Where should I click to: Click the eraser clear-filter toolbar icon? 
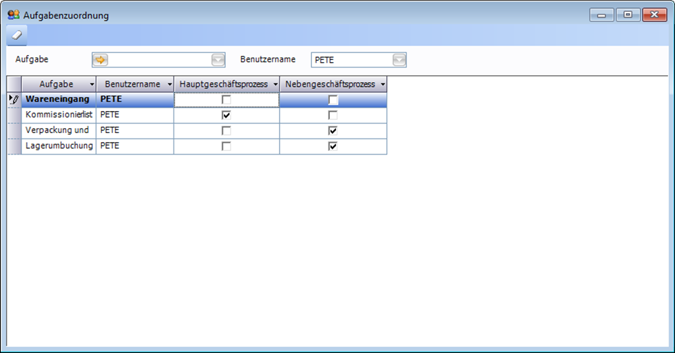point(17,34)
